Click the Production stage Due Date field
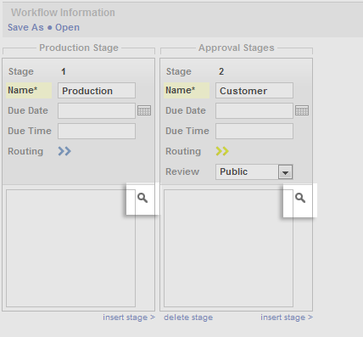The height and width of the screenshot is (337, 363). tap(97, 110)
